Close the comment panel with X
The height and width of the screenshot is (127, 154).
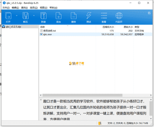[41, 100]
